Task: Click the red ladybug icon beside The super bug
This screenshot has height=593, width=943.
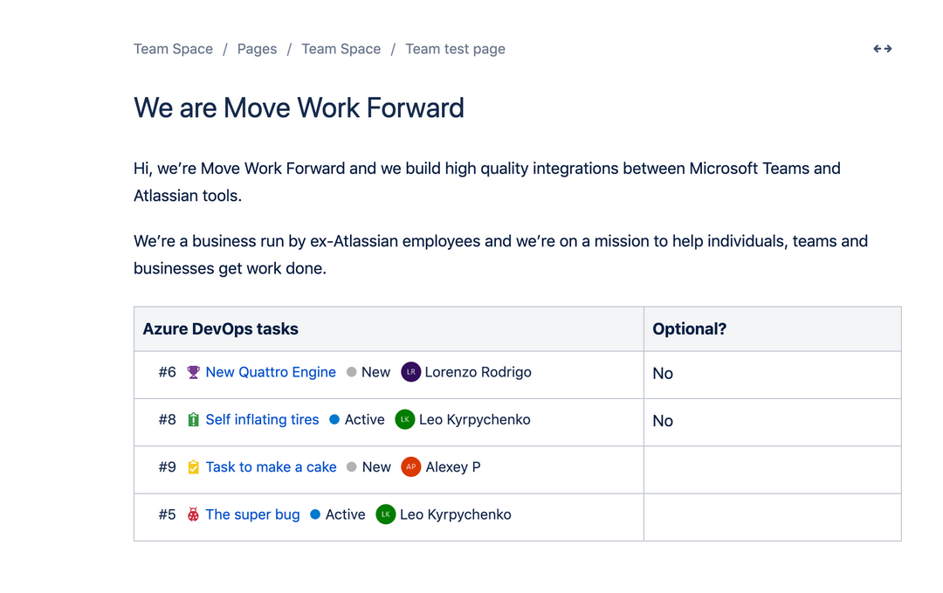Action: (193, 514)
